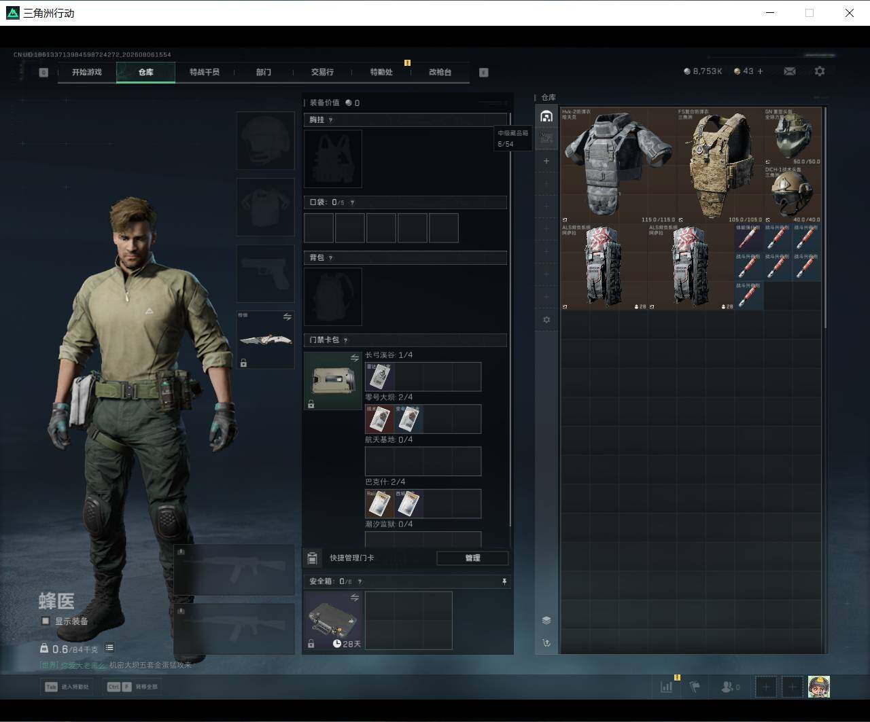Switch to the 仓库 tab
870x722 pixels.
pyautogui.click(x=145, y=72)
